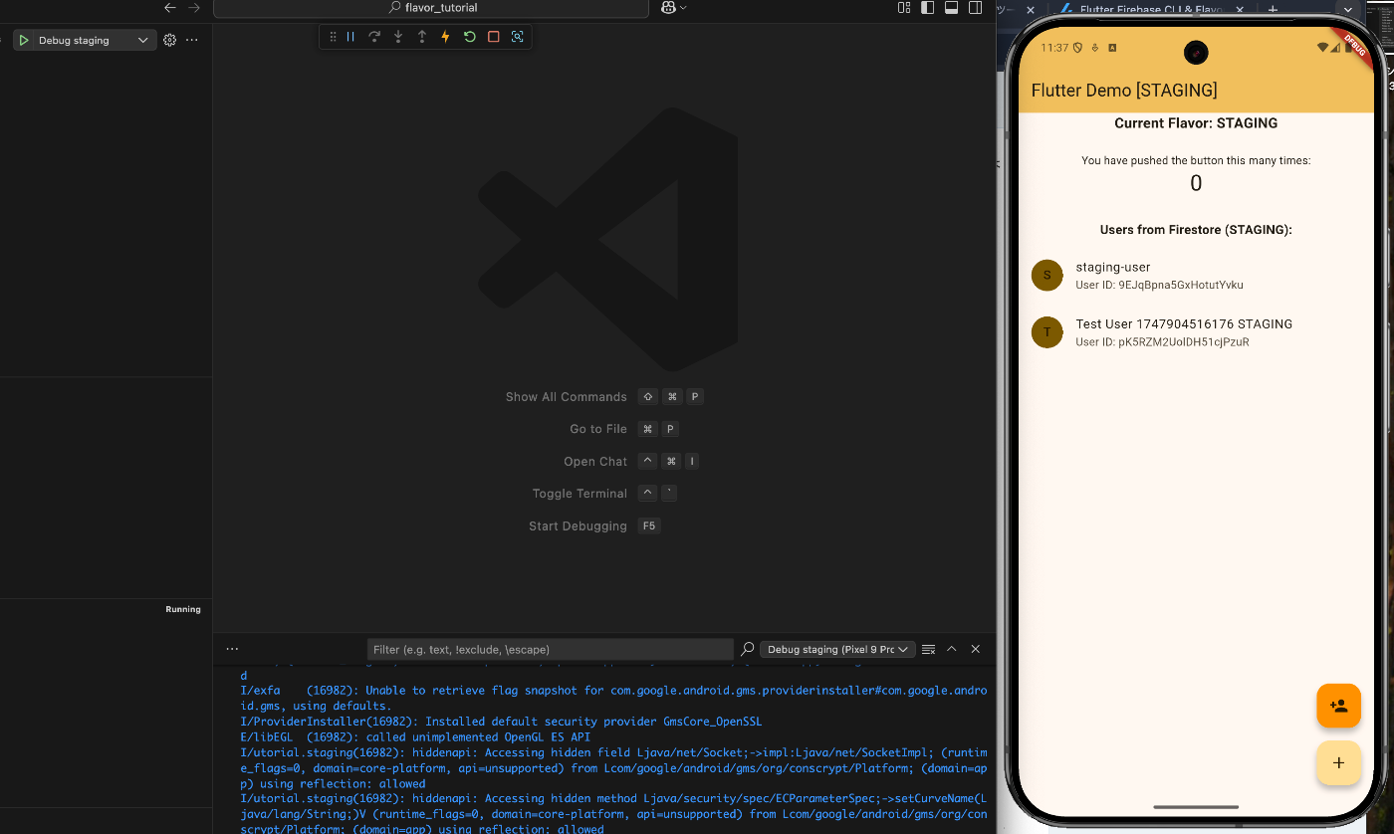The height and width of the screenshot is (834, 1394).
Task: Click Users from Firestore (STAGING) heading
Action: point(1196,230)
